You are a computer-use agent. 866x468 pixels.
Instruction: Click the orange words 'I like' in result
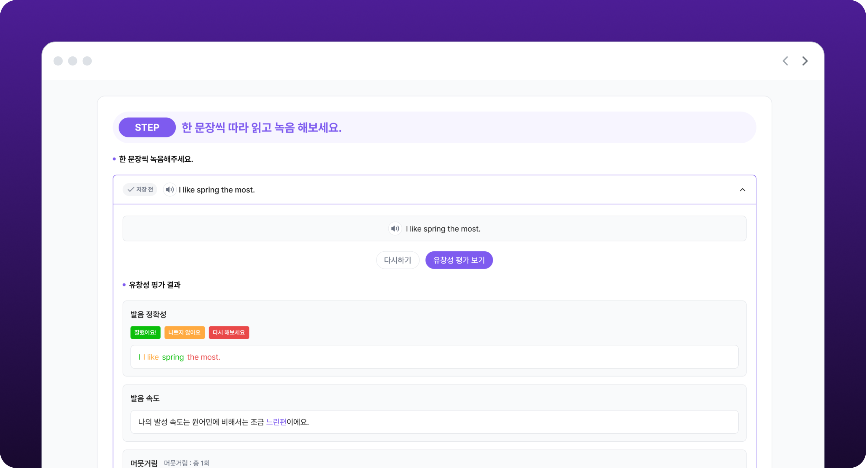pos(151,357)
